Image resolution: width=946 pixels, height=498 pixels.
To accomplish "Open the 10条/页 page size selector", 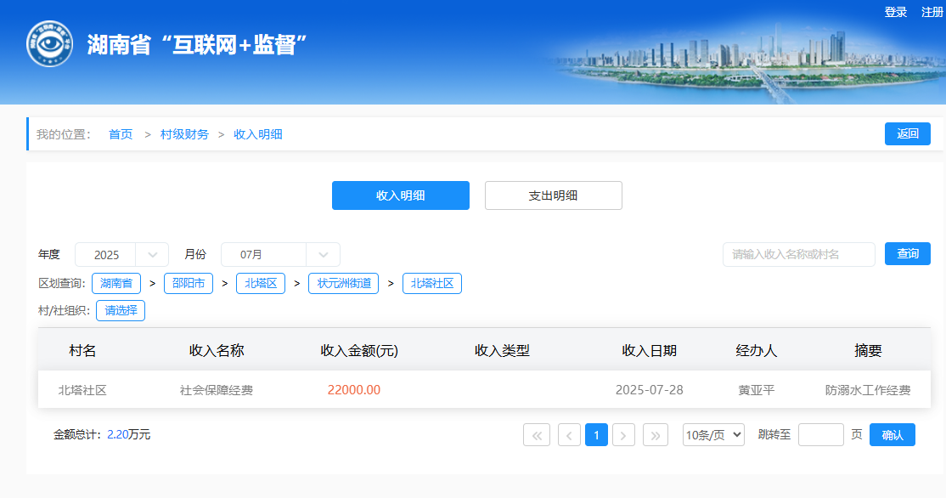I will (x=713, y=435).
